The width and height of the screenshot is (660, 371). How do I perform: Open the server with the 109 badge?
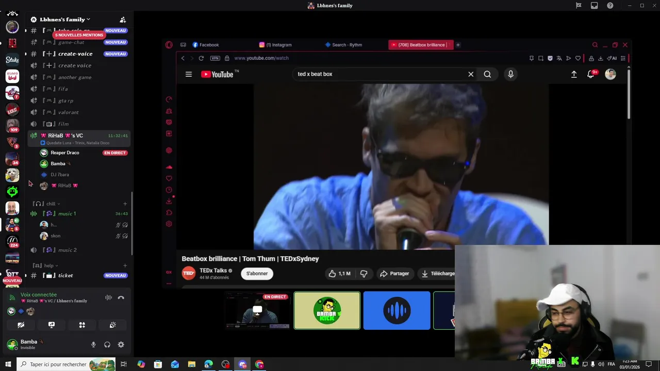(x=12, y=126)
